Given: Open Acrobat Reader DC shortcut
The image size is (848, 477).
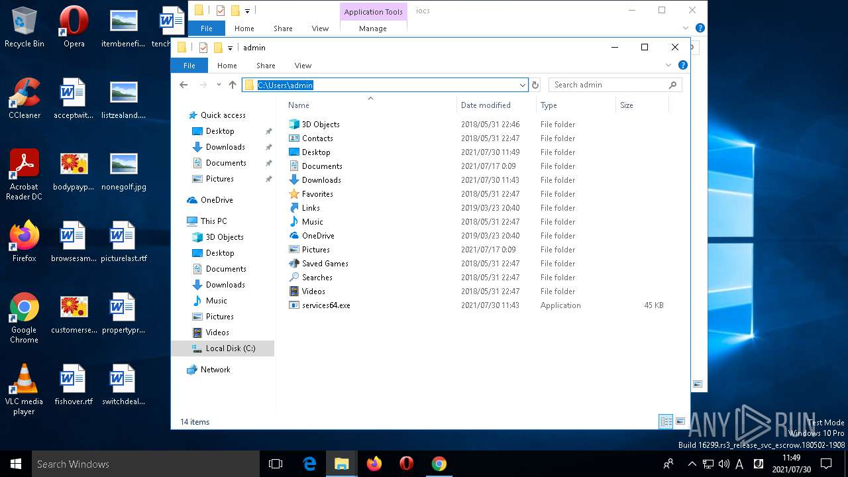Looking at the screenshot, I should (25, 175).
